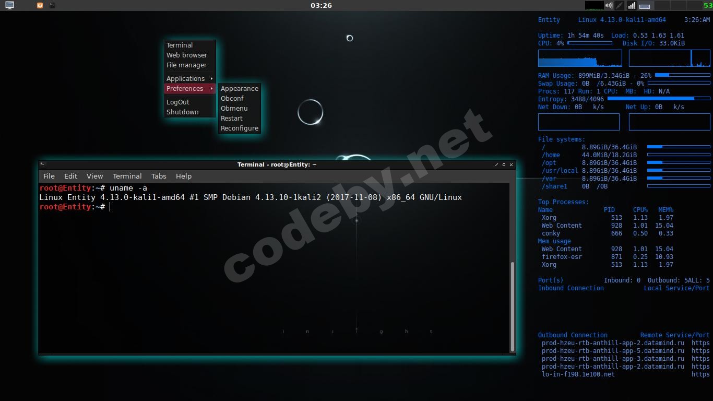Select Reconfigure in the submenu
This screenshot has height=401, width=713.
pyautogui.click(x=240, y=128)
